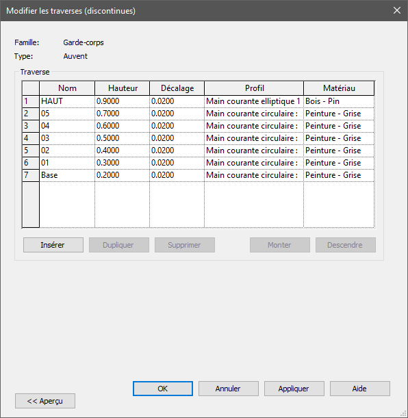Image resolution: width=408 pixels, height=418 pixels.
Task: Choose the material cell of rail 01
Action: [339, 163]
